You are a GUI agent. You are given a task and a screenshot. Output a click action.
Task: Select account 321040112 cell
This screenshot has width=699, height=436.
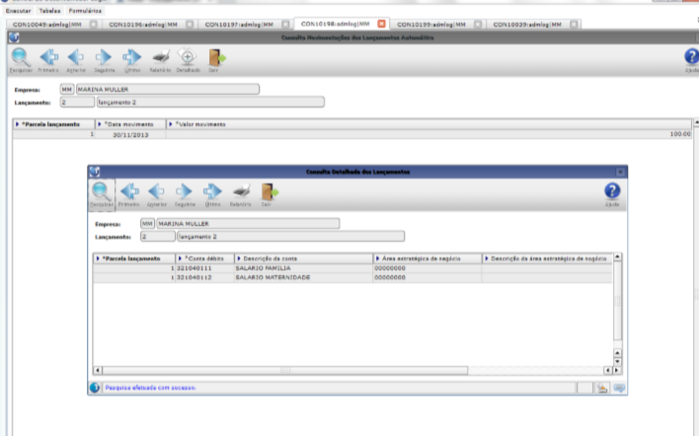tap(205, 277)
